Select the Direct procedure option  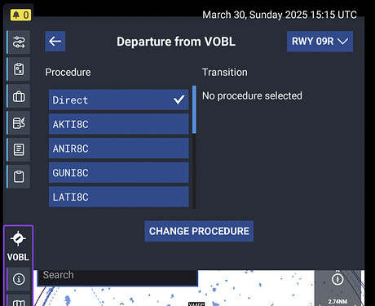pyautogui.click(x=119, y=100)
